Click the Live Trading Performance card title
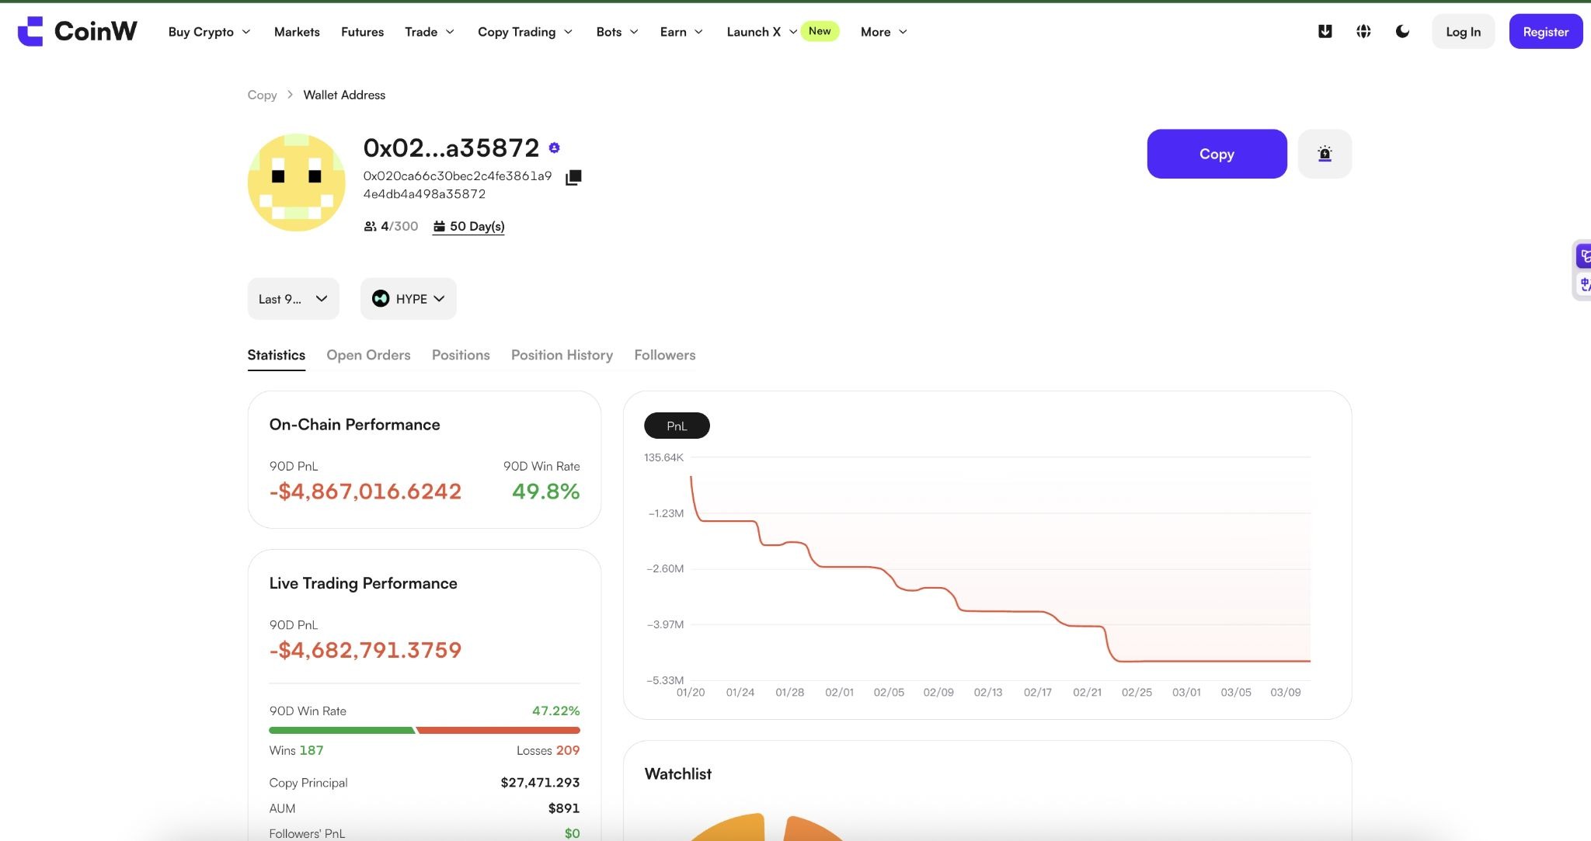 click(363, 583)
